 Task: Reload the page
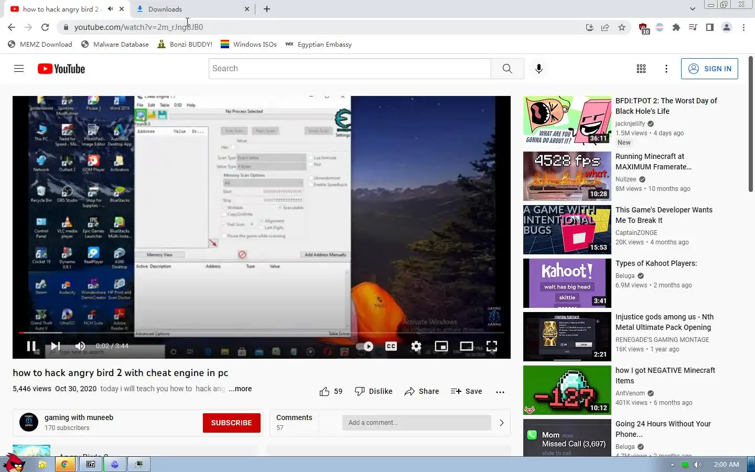pos(45,27)
